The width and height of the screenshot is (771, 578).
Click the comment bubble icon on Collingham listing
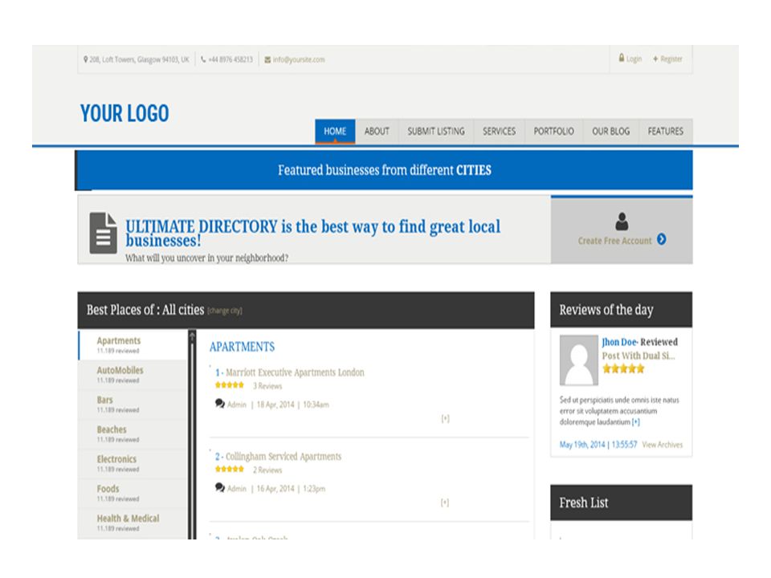pos(220,488)
